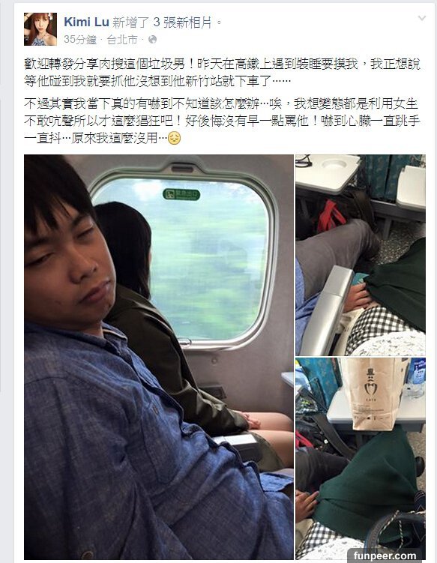Click the public globe privacy icon
Viewport: 437px width, 563px height.
click(x=152, y=40)
